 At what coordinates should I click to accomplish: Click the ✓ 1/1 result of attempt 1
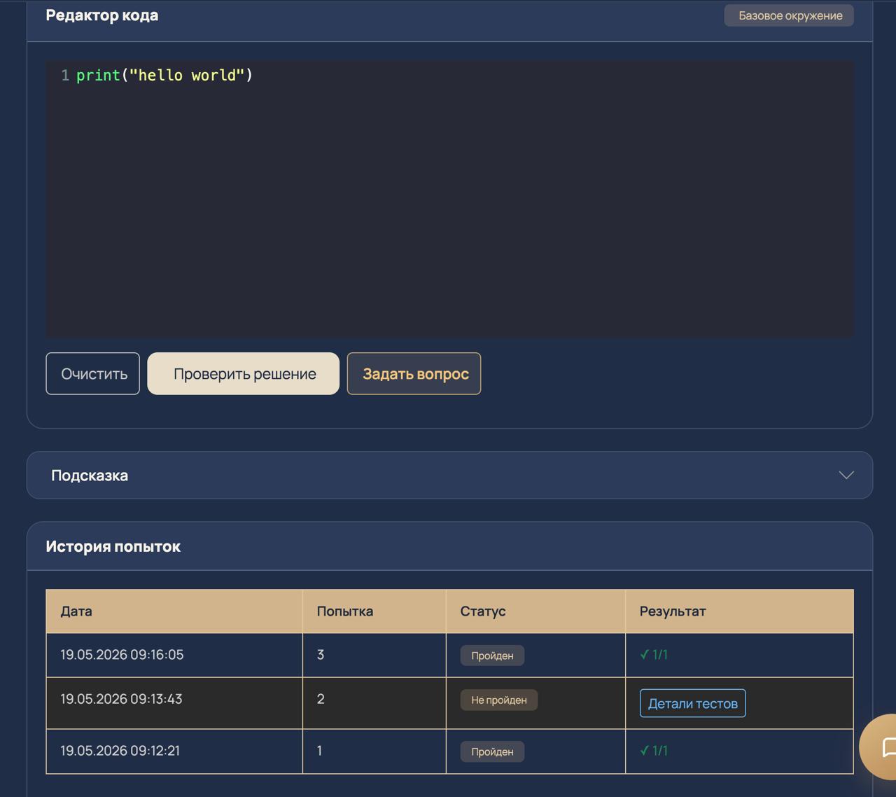coord(654,750)
